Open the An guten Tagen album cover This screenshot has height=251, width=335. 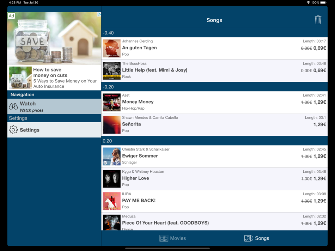pos(111,48)
